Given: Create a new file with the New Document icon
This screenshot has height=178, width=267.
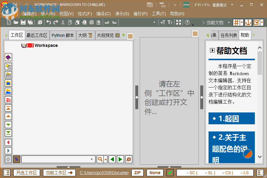Looking at the screenshot, I should point(9,22).
